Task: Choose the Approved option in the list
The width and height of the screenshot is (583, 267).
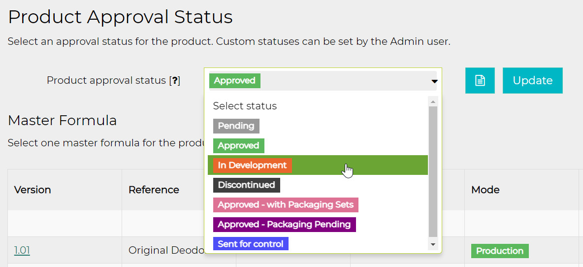Action: point(239,146)
